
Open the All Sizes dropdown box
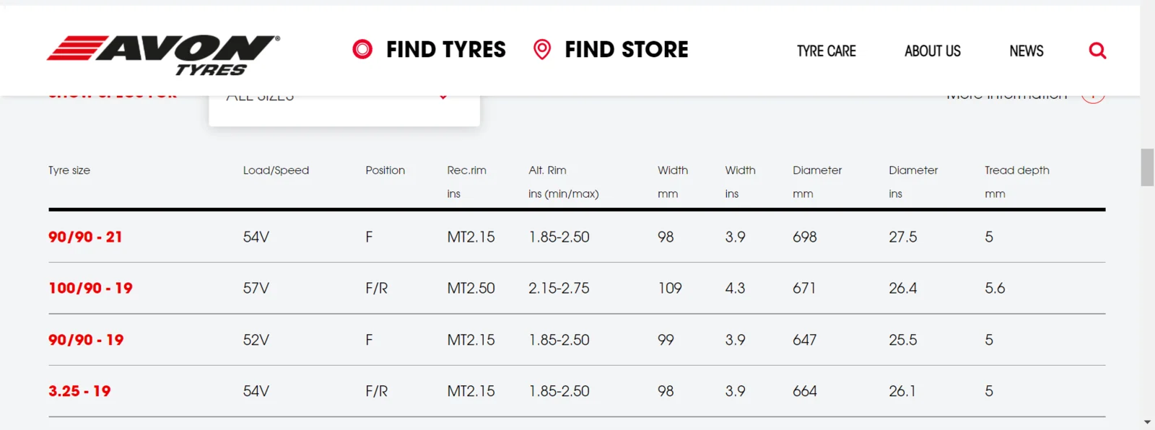pos(344,107)
